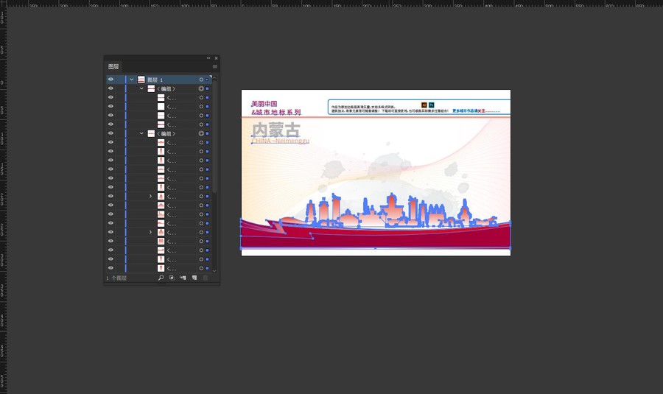663x394 pixels.
Task: Click the '1 个图层' status text
Action: pyautogui.click(x=116, y=278)
